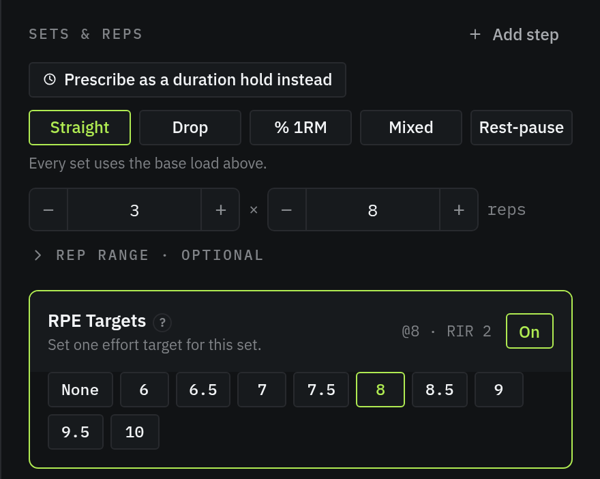The image size is (600, 479).
Task: Click the reps number field showing 8
Action: [x=373, y=210]
